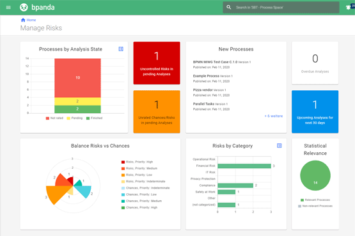The height and width of the screenshot is (236, 355).
Task: Toggle the Pending legend entry
Action: [74, 118]
